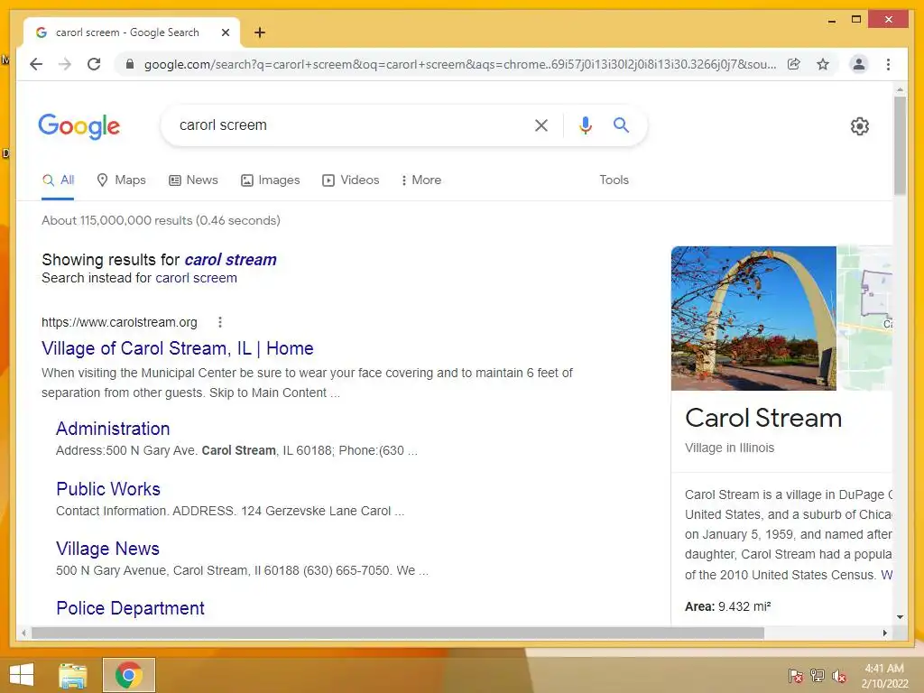Select the All results tab

[59, 180]
